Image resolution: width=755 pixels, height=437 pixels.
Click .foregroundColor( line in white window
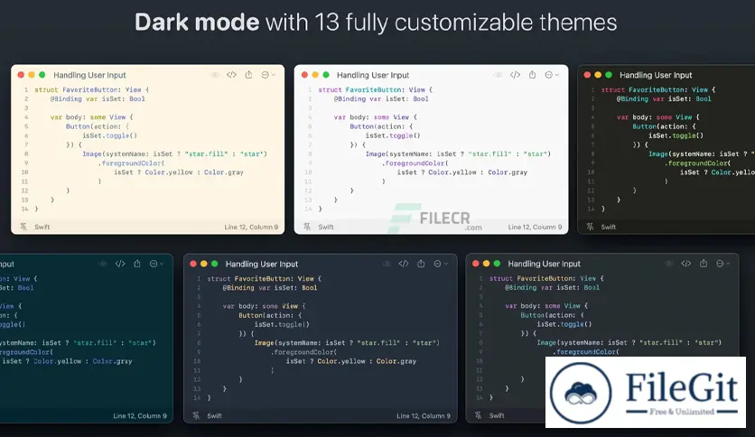click(415, 163)
